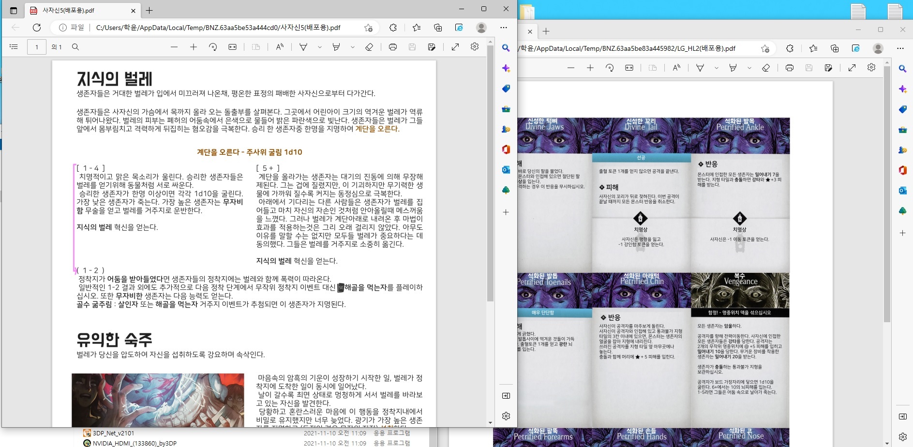Fit 사자신5 PDF to width
The width and height of the screenshot is (913, 447).
pyautogui.click(x=233, y=47)
